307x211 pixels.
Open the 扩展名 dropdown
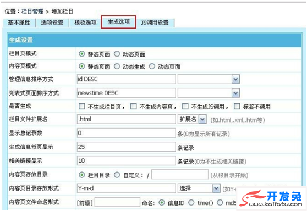click(192, 119)
